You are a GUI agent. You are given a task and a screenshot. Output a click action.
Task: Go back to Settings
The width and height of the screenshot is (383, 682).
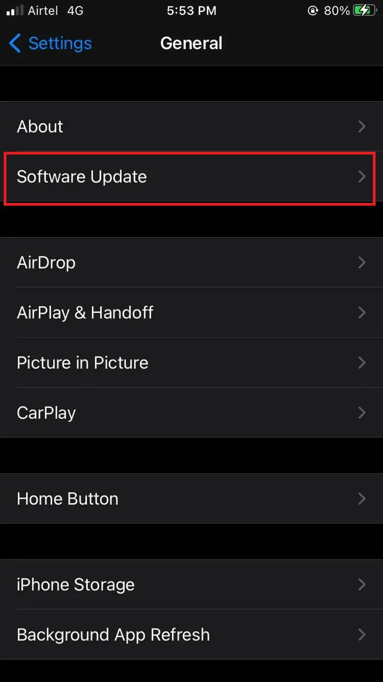tap(50, 43)
